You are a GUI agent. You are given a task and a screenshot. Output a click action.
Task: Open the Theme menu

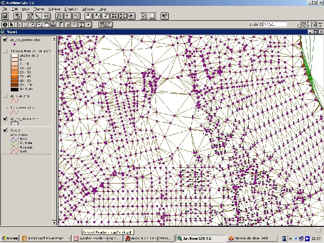39,9
